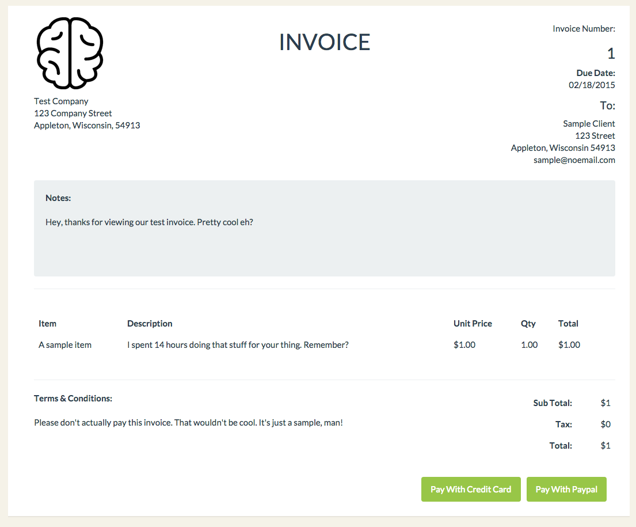This screenshot has height=527, width=636.
Task: Click the INVOICE title heading
Action: pos(324,42)
